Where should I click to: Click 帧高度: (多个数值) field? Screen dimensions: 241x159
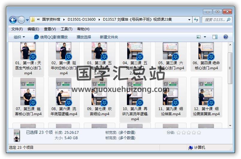click(120, 138)
